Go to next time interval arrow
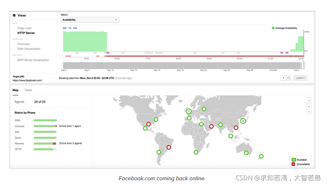327x185 pixels. [x=288, y=78]
